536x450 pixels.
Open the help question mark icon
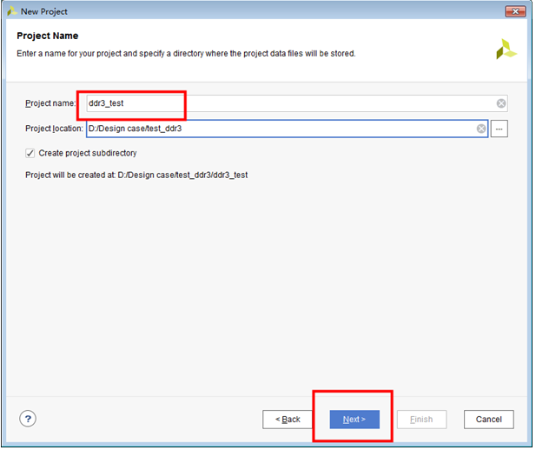click(28, 420)
